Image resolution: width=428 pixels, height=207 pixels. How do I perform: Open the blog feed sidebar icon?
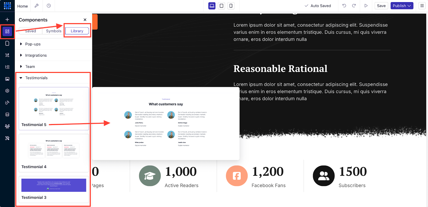click(7, 102)
